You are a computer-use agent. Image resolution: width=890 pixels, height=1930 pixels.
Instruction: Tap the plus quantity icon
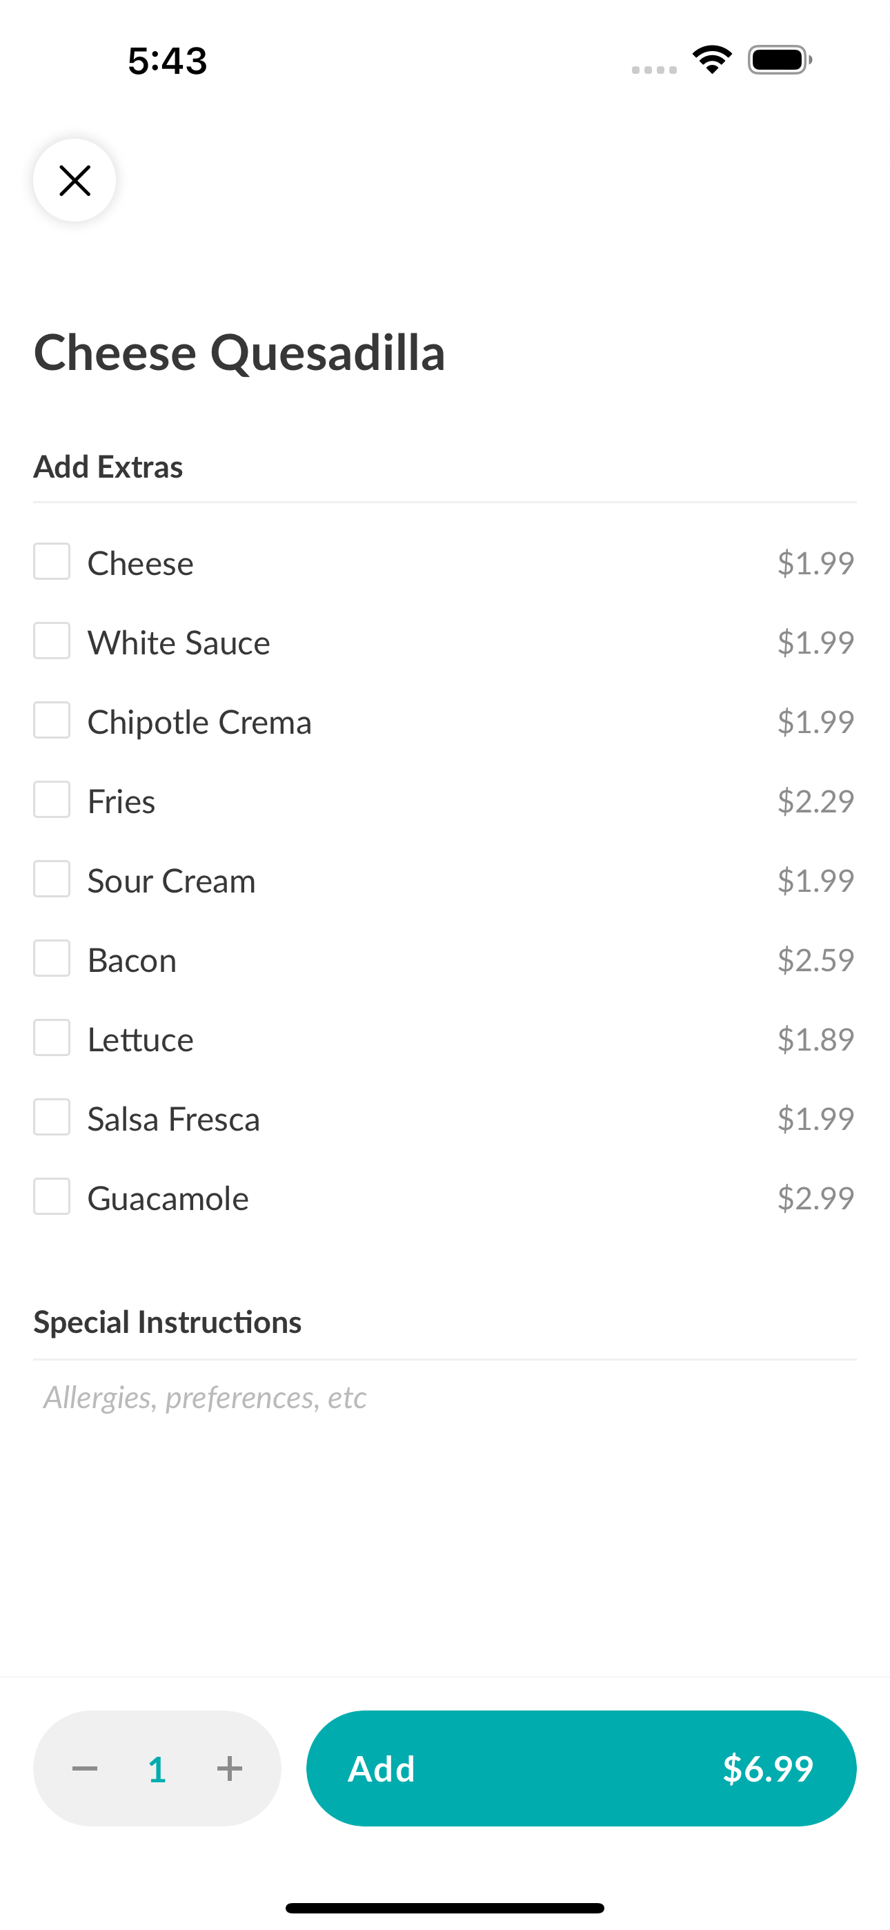[x=229, y=1768]
